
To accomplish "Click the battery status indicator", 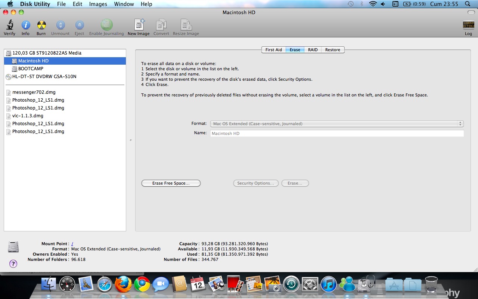I will 415,4.
